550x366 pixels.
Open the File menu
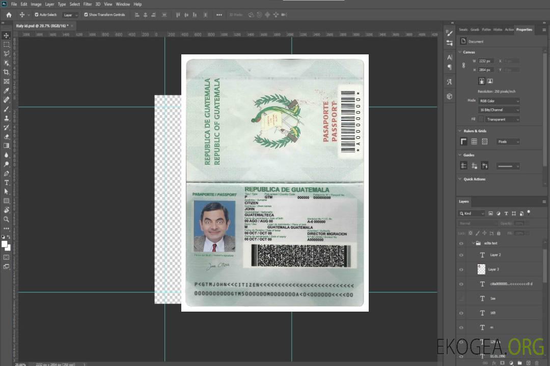tap(14, 4)
